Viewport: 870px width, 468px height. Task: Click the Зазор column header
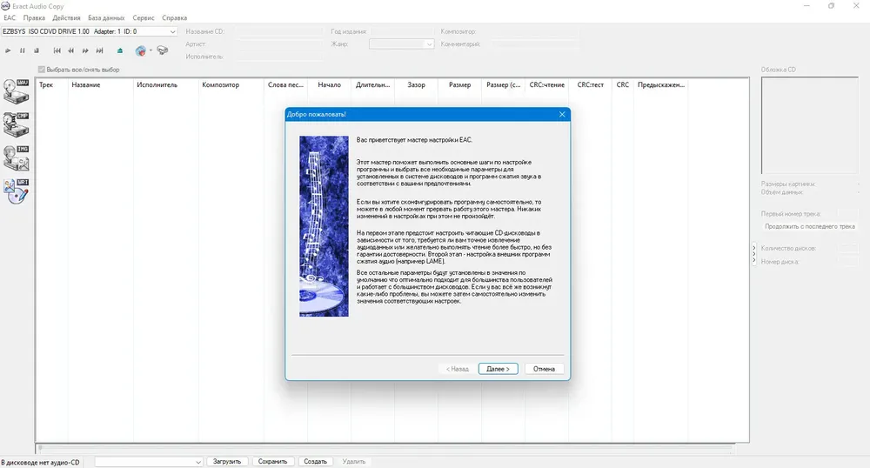pos(416,85)
